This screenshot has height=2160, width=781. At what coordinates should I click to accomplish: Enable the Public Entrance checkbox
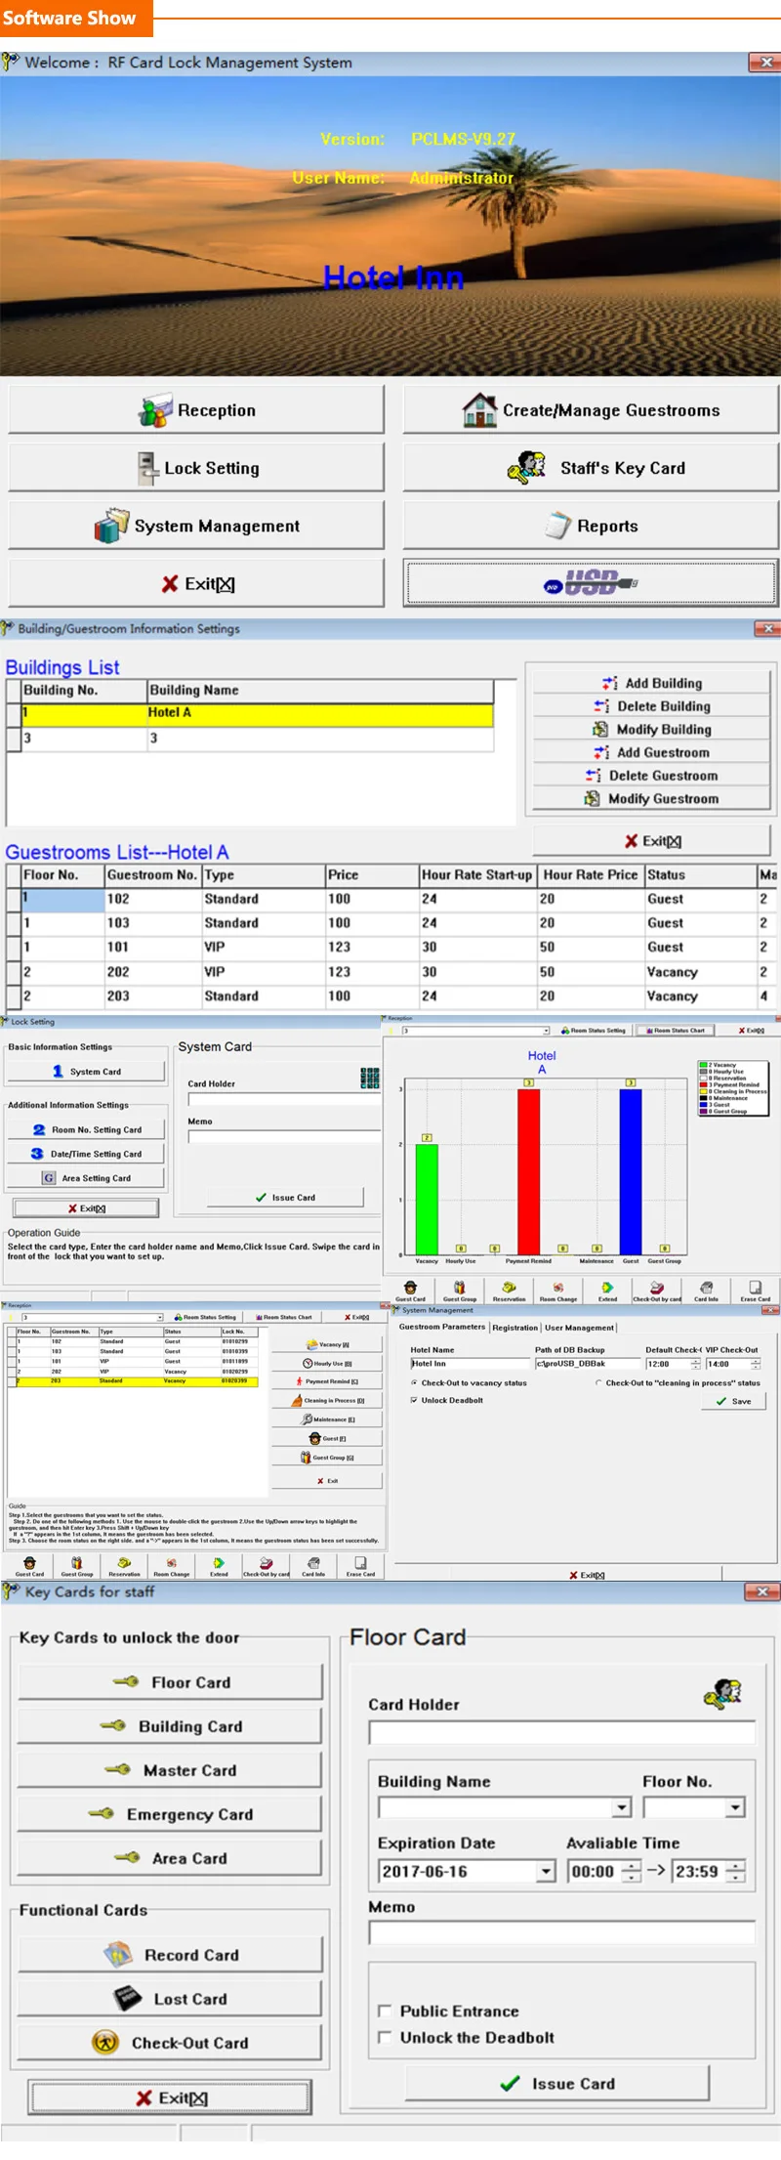(385, 2012)
